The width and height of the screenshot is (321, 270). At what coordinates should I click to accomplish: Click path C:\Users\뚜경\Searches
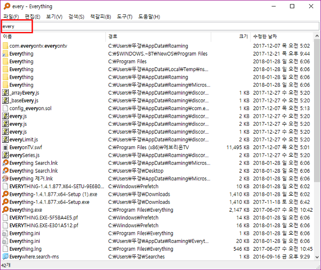tap(136, 257)
